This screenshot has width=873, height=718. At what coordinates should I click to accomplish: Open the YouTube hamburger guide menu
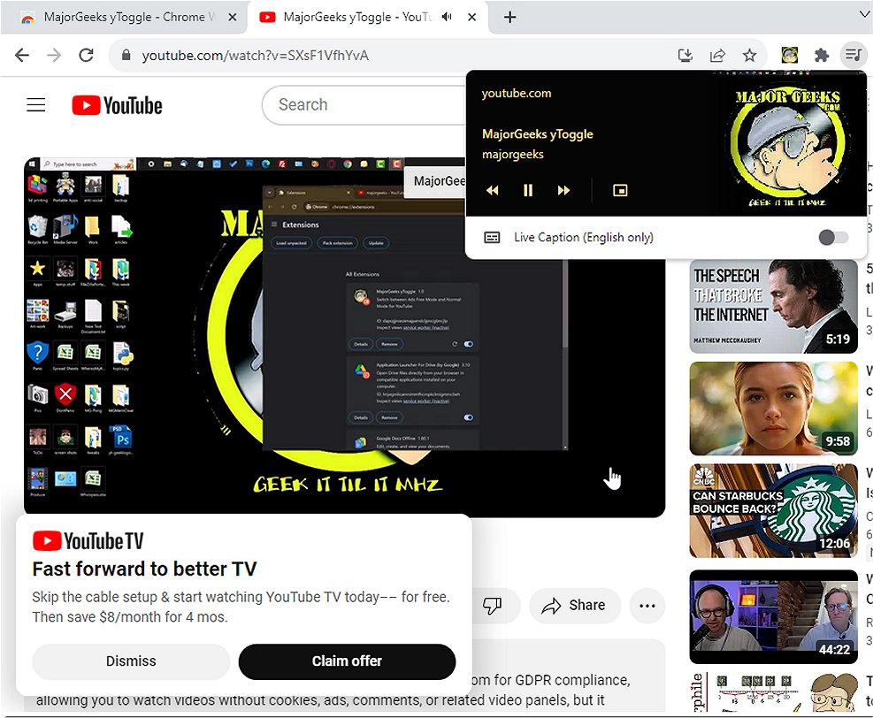point(35,105)
